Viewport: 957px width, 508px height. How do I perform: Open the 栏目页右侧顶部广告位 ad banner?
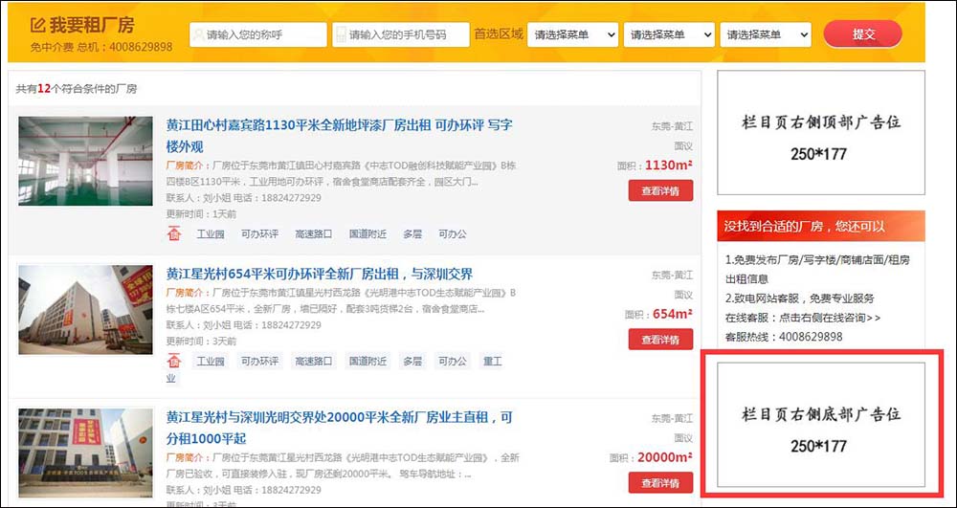(x=821, y=132)
